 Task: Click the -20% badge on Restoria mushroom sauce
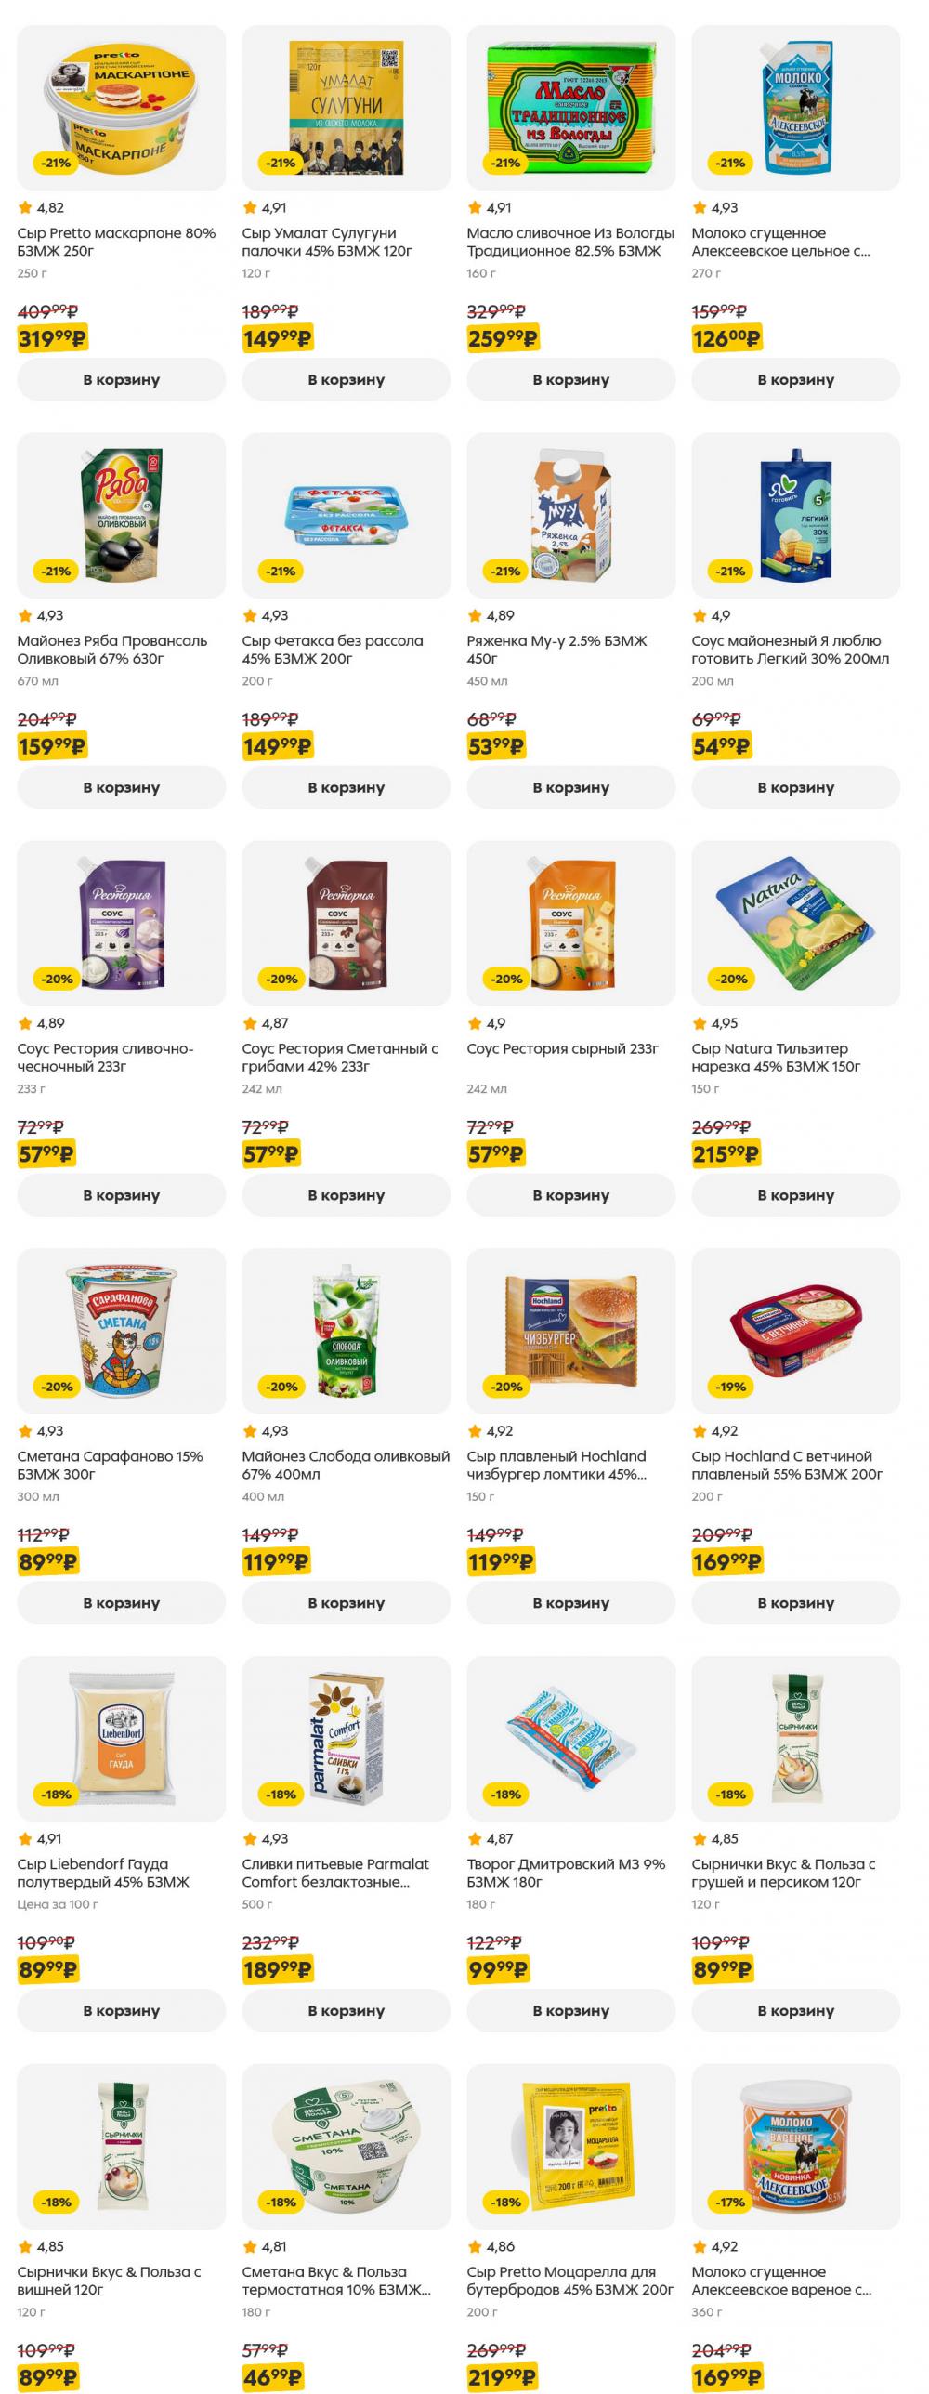coord(281,979)
